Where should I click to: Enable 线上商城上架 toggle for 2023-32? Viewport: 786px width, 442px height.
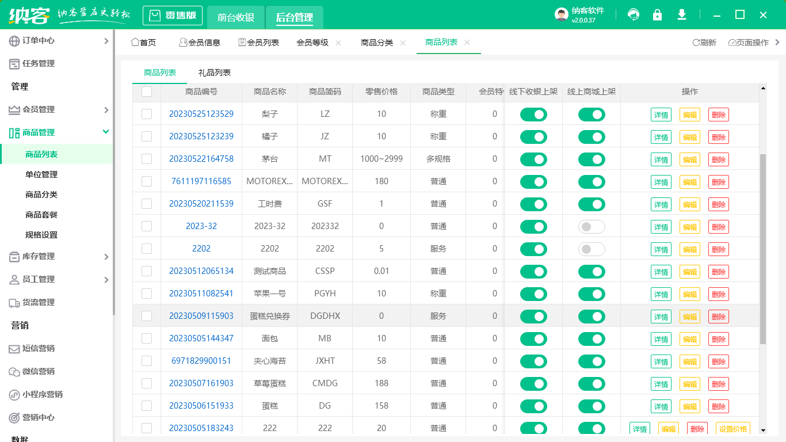592,226
